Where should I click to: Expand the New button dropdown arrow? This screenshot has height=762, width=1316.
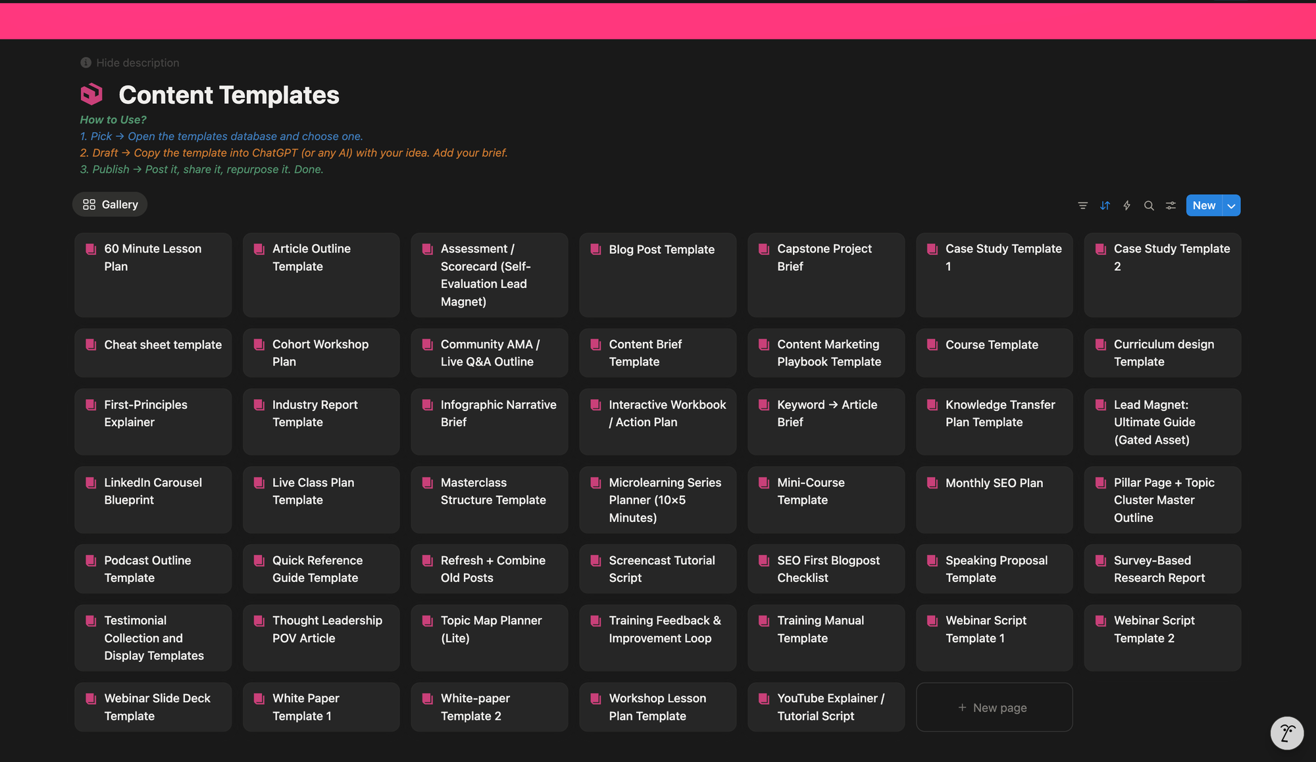(x=1231, y=206)
